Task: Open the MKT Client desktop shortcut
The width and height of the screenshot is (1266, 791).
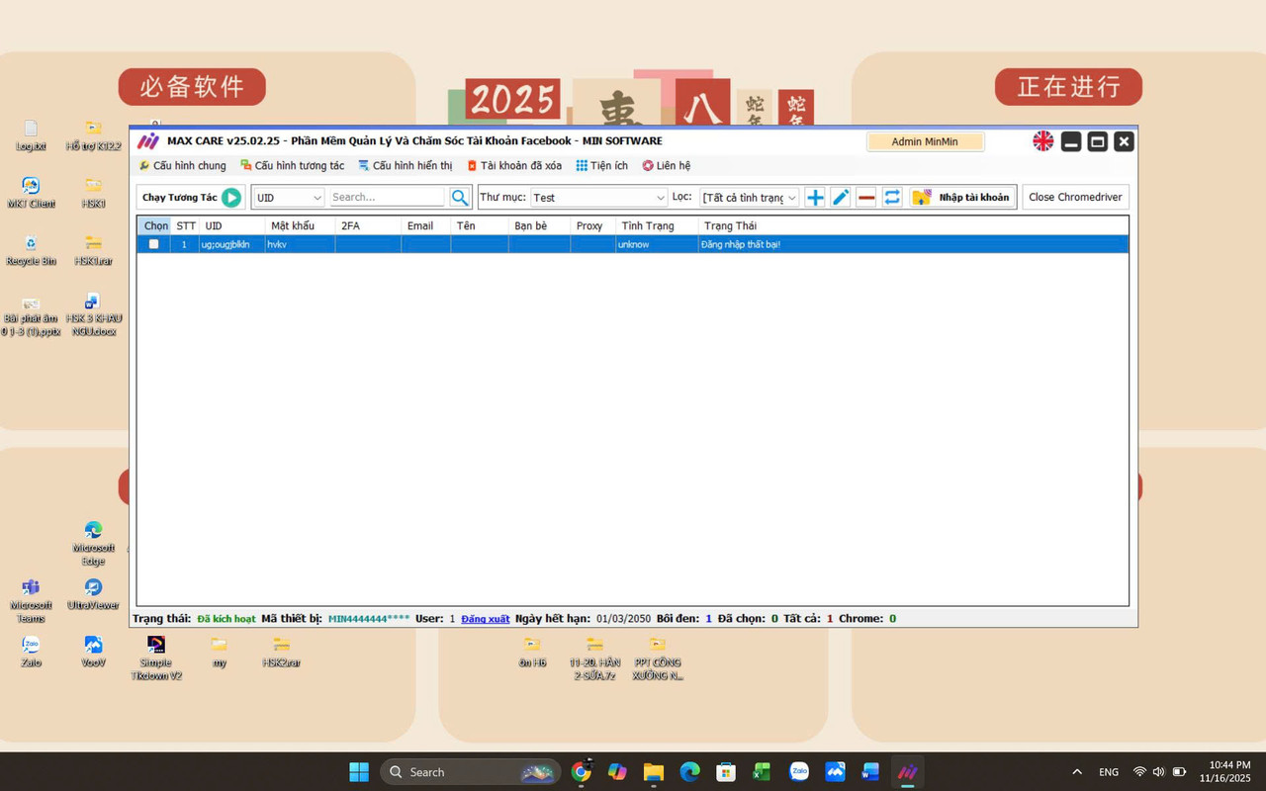Action: pos(31,193)
